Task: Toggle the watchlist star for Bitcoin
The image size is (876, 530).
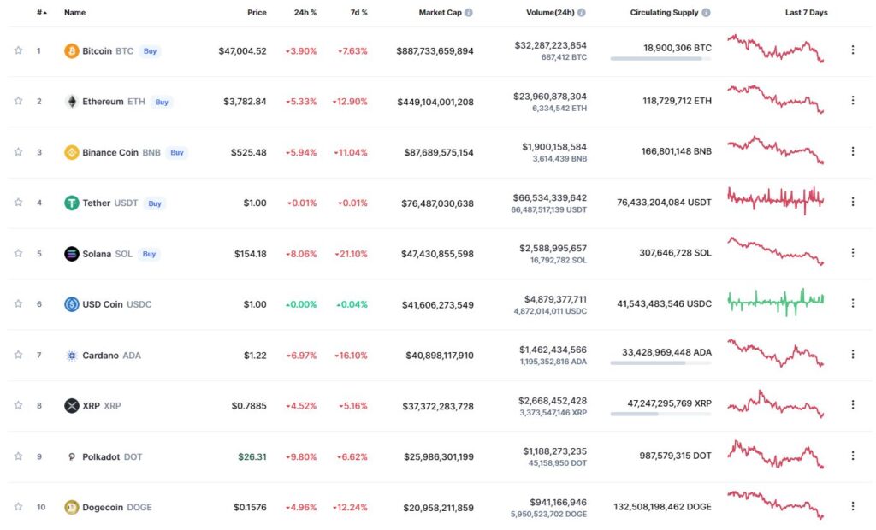Action: tap(19, 50)
